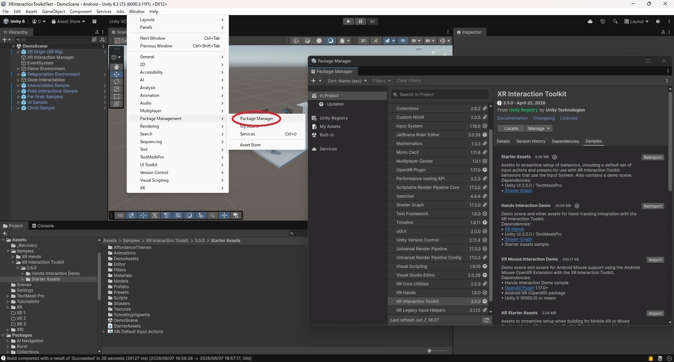This screenshot has height=362, width=674.
Task: Select the Transform tool in scene toolbar
Action: [x=117, y=104]
